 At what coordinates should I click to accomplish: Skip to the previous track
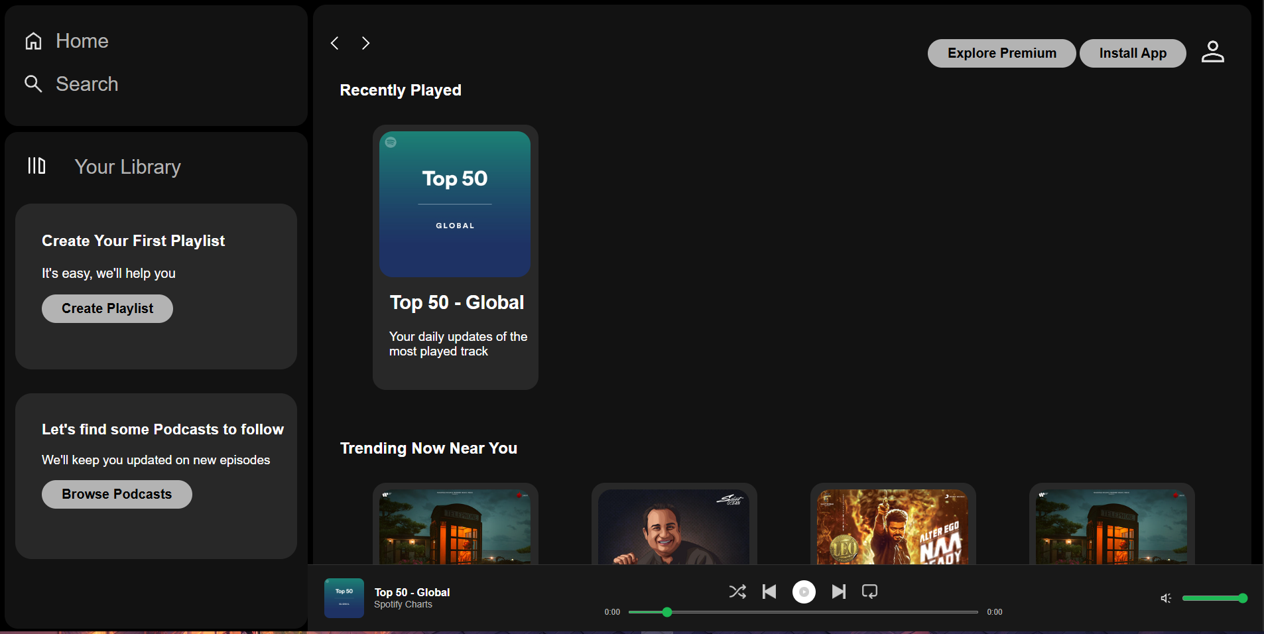coord(769,592)
